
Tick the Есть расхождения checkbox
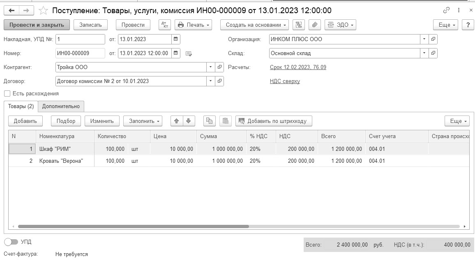click(7, 94)
